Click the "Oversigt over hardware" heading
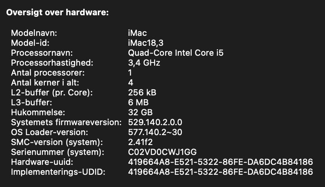325x187 pixels. point(57,13)
